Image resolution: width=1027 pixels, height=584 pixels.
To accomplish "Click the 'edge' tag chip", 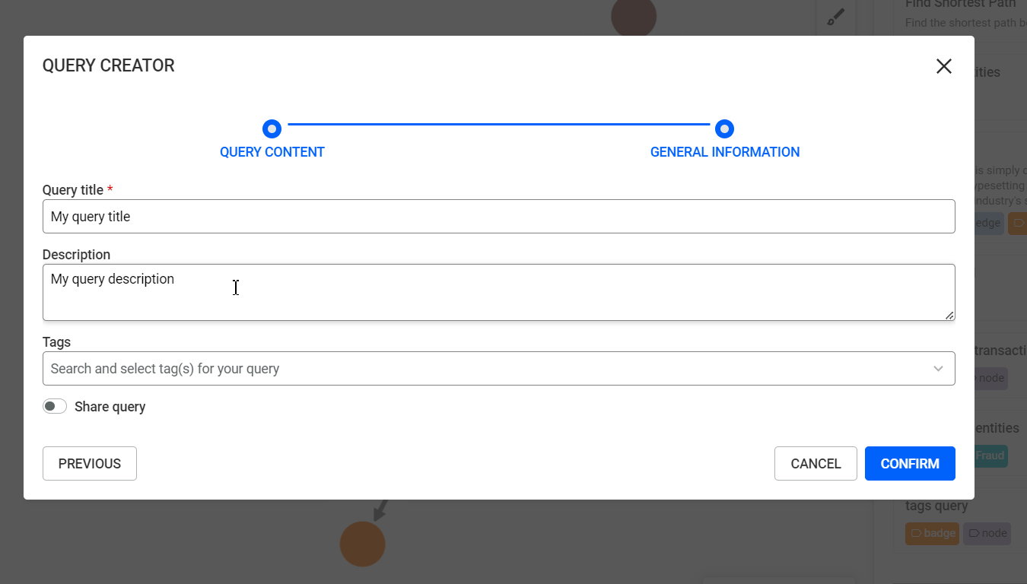I will point(985,223).
